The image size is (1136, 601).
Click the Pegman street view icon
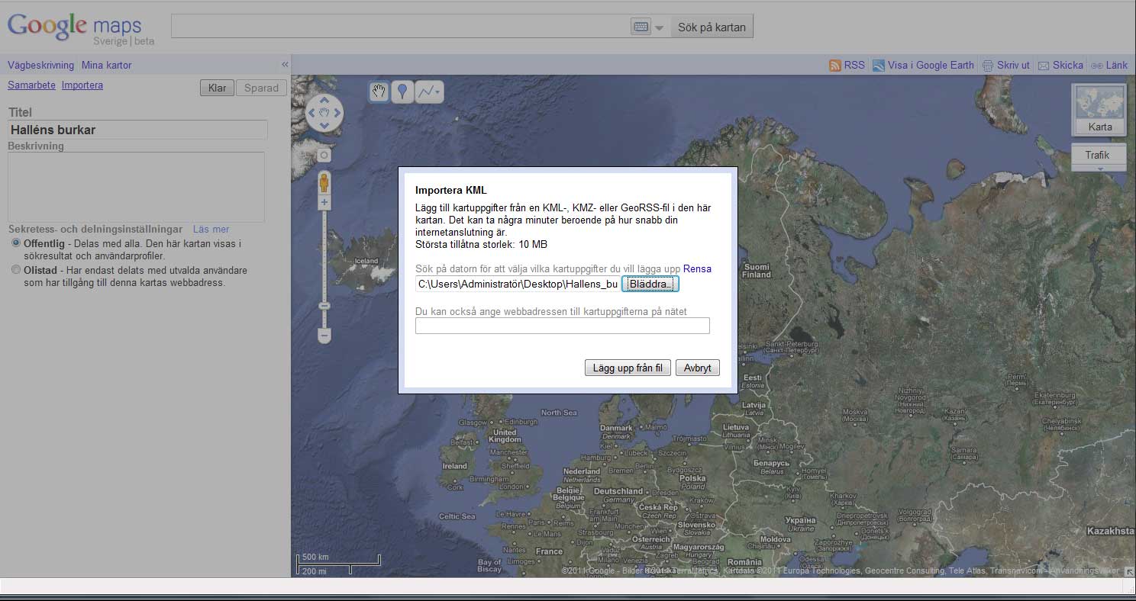click(x=324, y=183)
